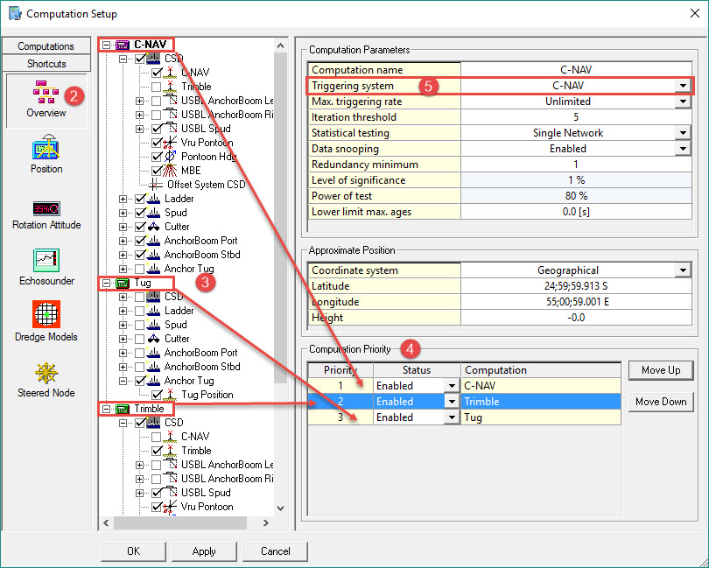The image size is (709, 568).
Task: Click the Move Up button
Action: coord(661,370)
